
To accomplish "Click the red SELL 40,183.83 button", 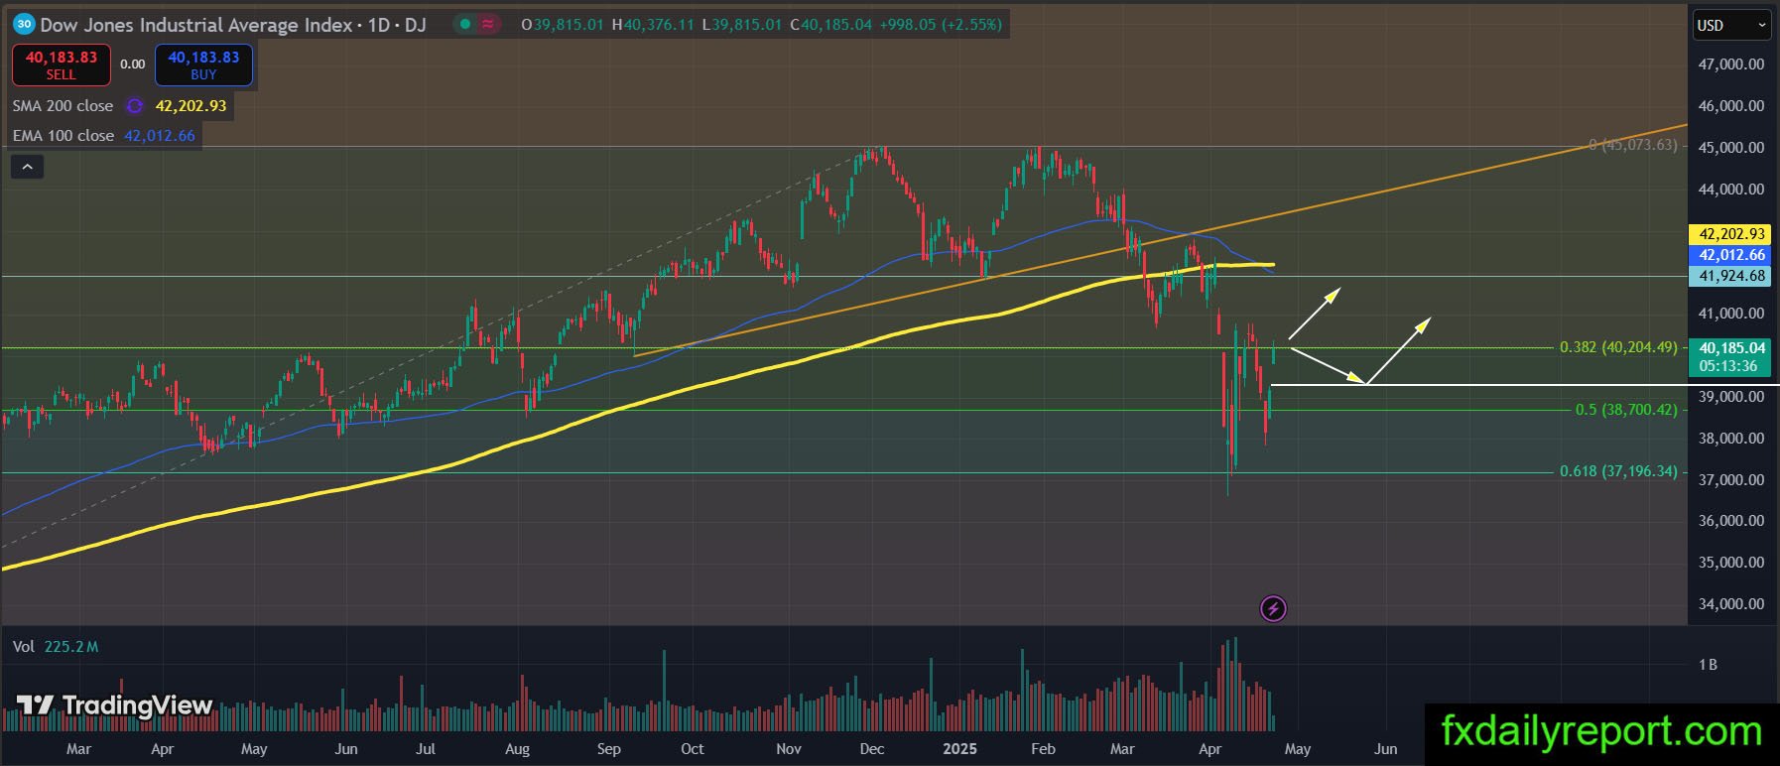I will point(62,64).
